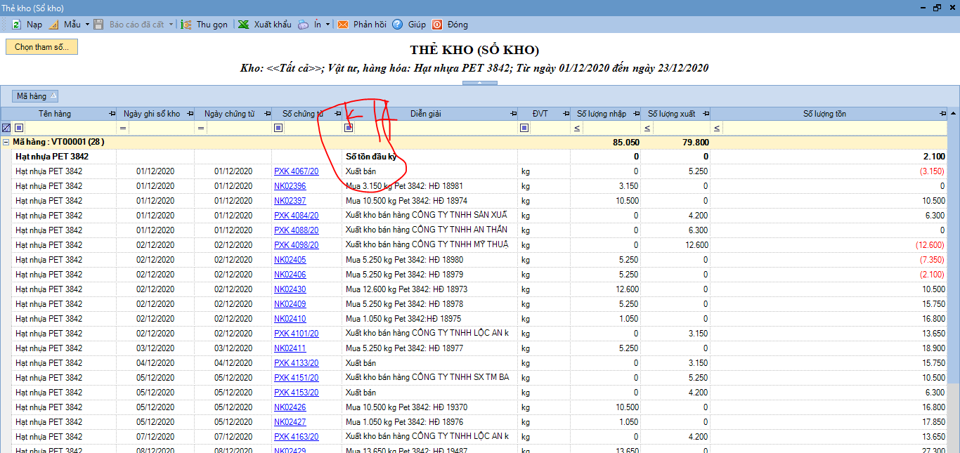Select the 'Mua 12.600 kg Pet 3842: HĐ 18973' cell
The image size is (960, 453).
tap(429, 289)
